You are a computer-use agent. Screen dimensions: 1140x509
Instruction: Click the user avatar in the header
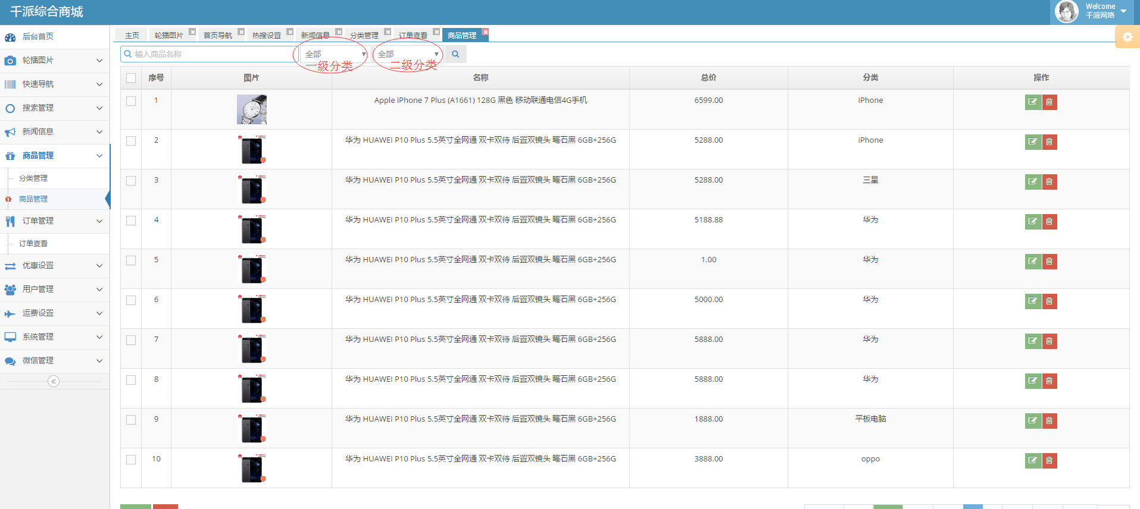[1066, 11]
